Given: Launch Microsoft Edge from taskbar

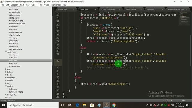Looking at the screenshot, I should (77, 105).
